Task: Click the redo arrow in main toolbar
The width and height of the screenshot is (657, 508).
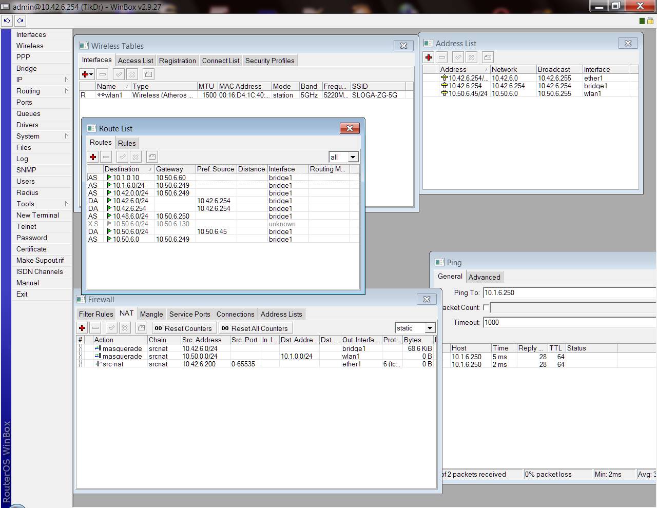Action: point(20,21)
